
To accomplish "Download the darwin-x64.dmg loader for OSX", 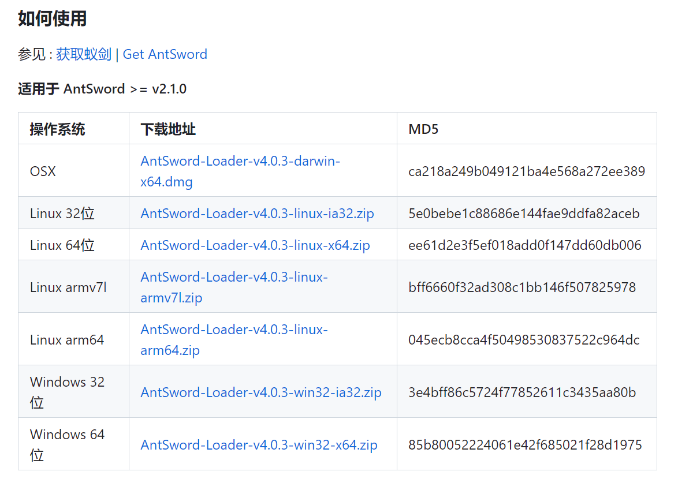I will (240, 162).
